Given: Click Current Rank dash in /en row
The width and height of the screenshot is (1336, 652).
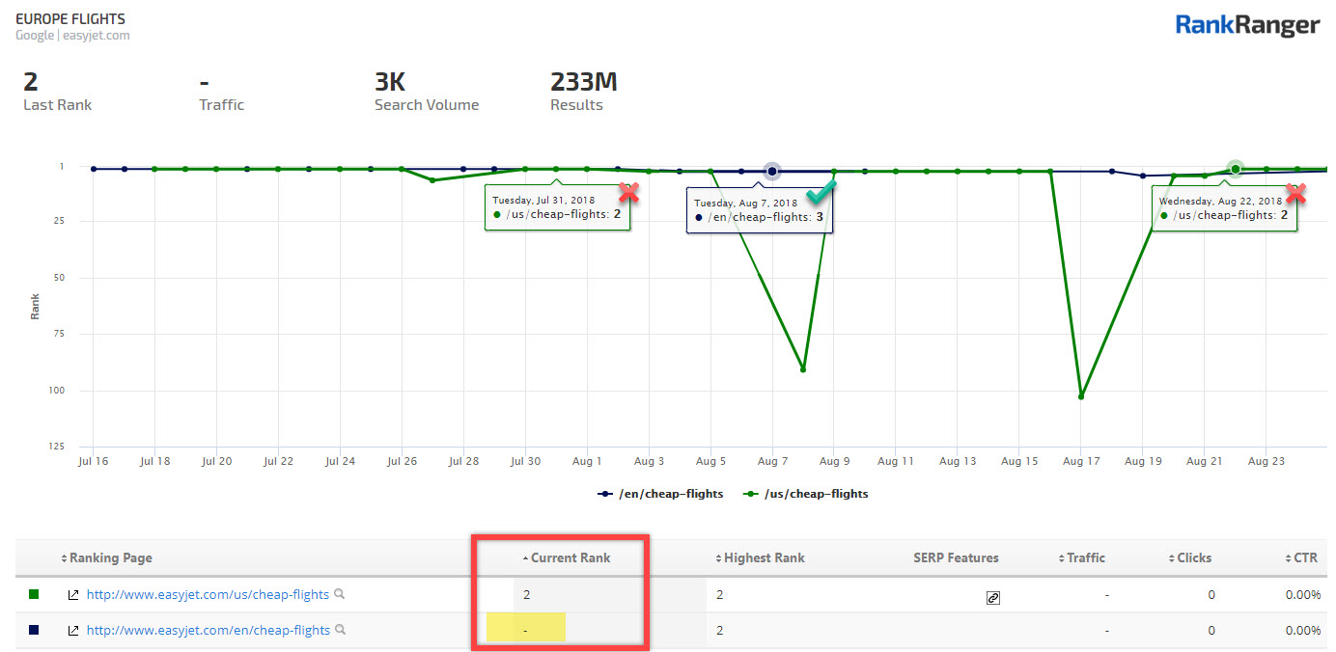Looking at the screenshot, I should tap(524, 631).
